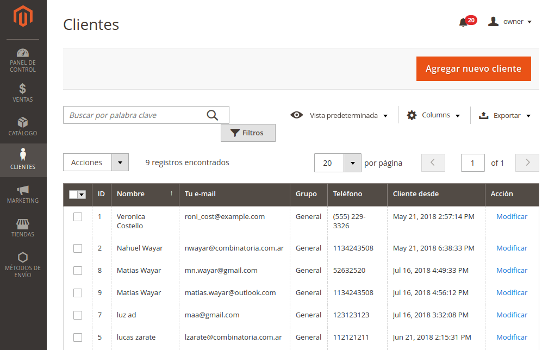Open Panel de Control dashboard icon
Screen dimensions: 542x350
click(x=23, y=53)
